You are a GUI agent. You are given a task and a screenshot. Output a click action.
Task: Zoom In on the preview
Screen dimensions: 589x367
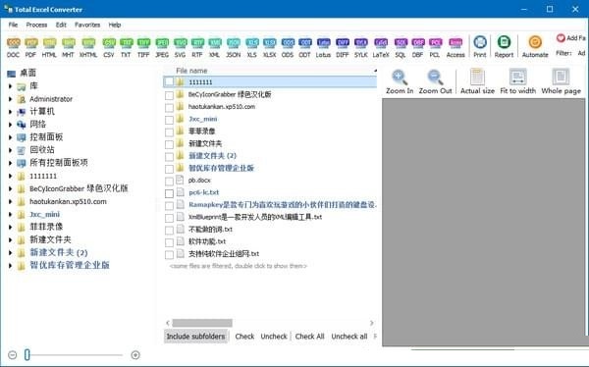pos(400,81)
